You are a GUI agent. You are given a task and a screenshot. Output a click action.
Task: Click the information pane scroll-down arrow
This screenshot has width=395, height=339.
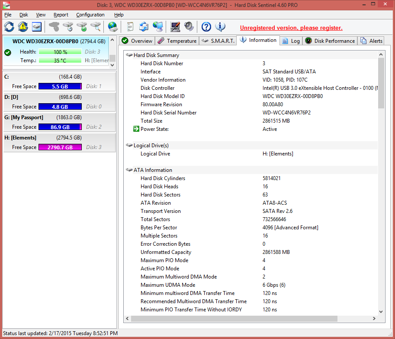coord(381,312)
